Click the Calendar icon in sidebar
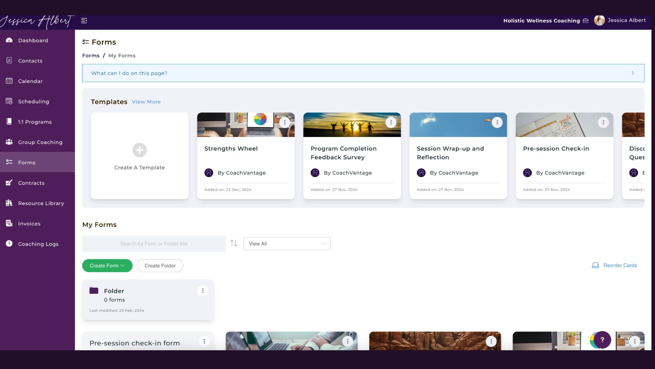655x369 pixels. coord(9,81)
